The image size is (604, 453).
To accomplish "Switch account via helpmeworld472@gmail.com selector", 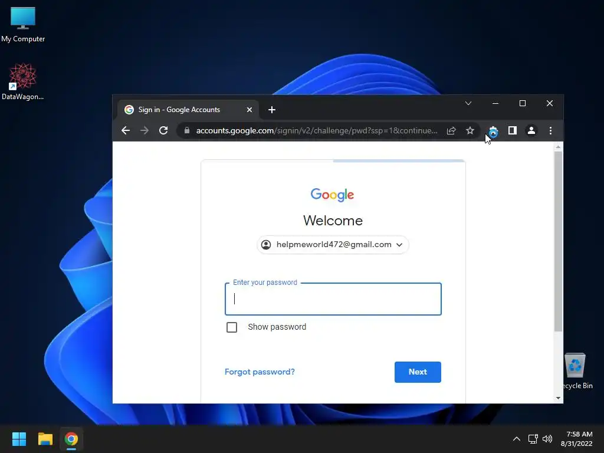I will tap(333, 245).
